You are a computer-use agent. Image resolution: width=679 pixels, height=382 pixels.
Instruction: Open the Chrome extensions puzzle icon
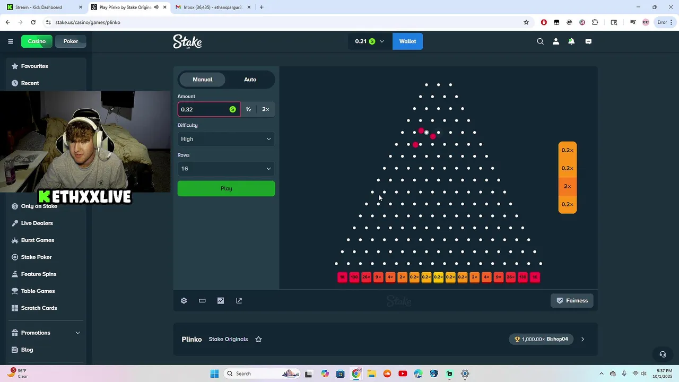595,22
